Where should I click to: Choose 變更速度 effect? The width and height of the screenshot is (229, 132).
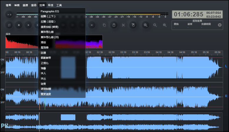tap(62, 94)
